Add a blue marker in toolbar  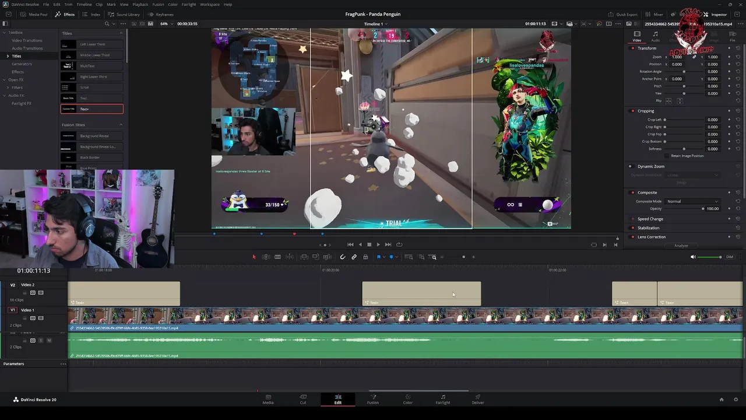coord(391,257)
